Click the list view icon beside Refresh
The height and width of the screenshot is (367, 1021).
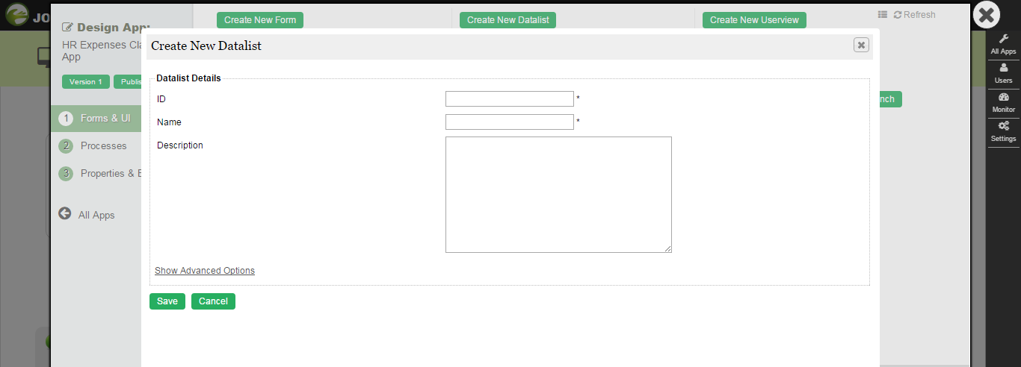[x=883, y=15]
